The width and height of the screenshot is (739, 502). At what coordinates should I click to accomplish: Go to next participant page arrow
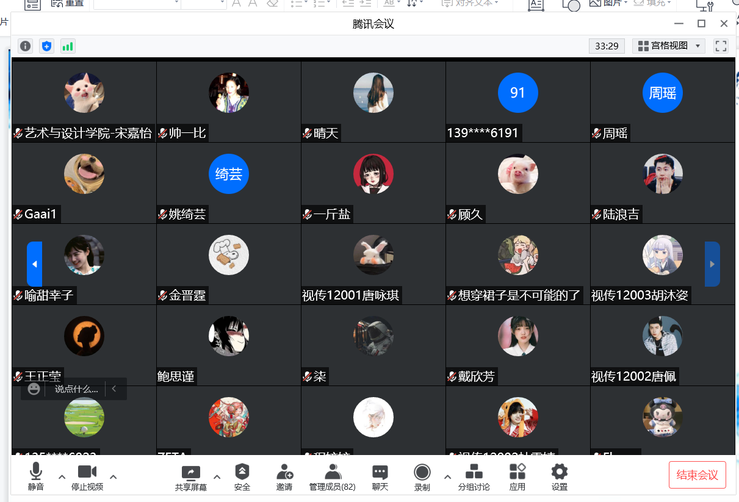(x=712, y=264)
